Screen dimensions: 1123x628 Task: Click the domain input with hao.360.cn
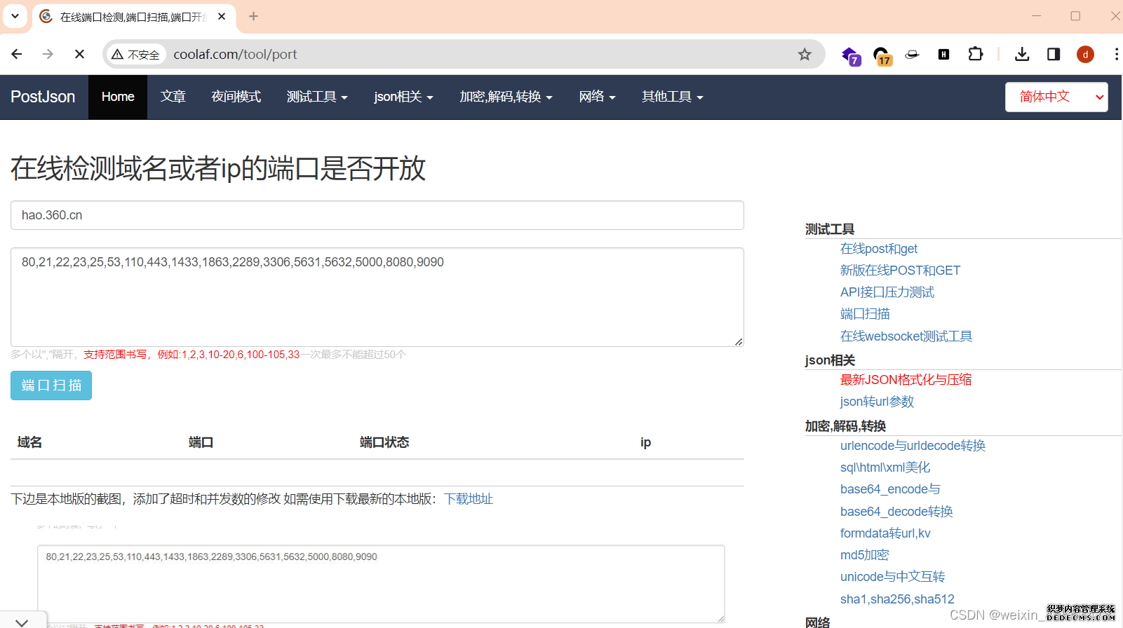tap(377, 215)
